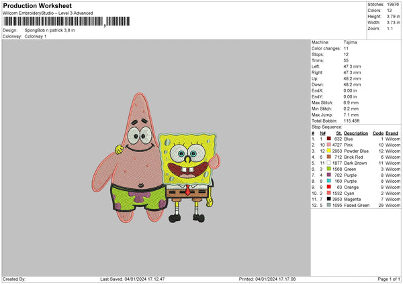Click the Magenta description text
Viewport: 403px width, 284px height.
tap(353, 199)
